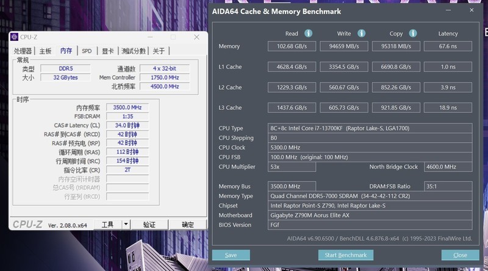Click the CPU FSB field 100.0 MHz

[x=370, y=157]
